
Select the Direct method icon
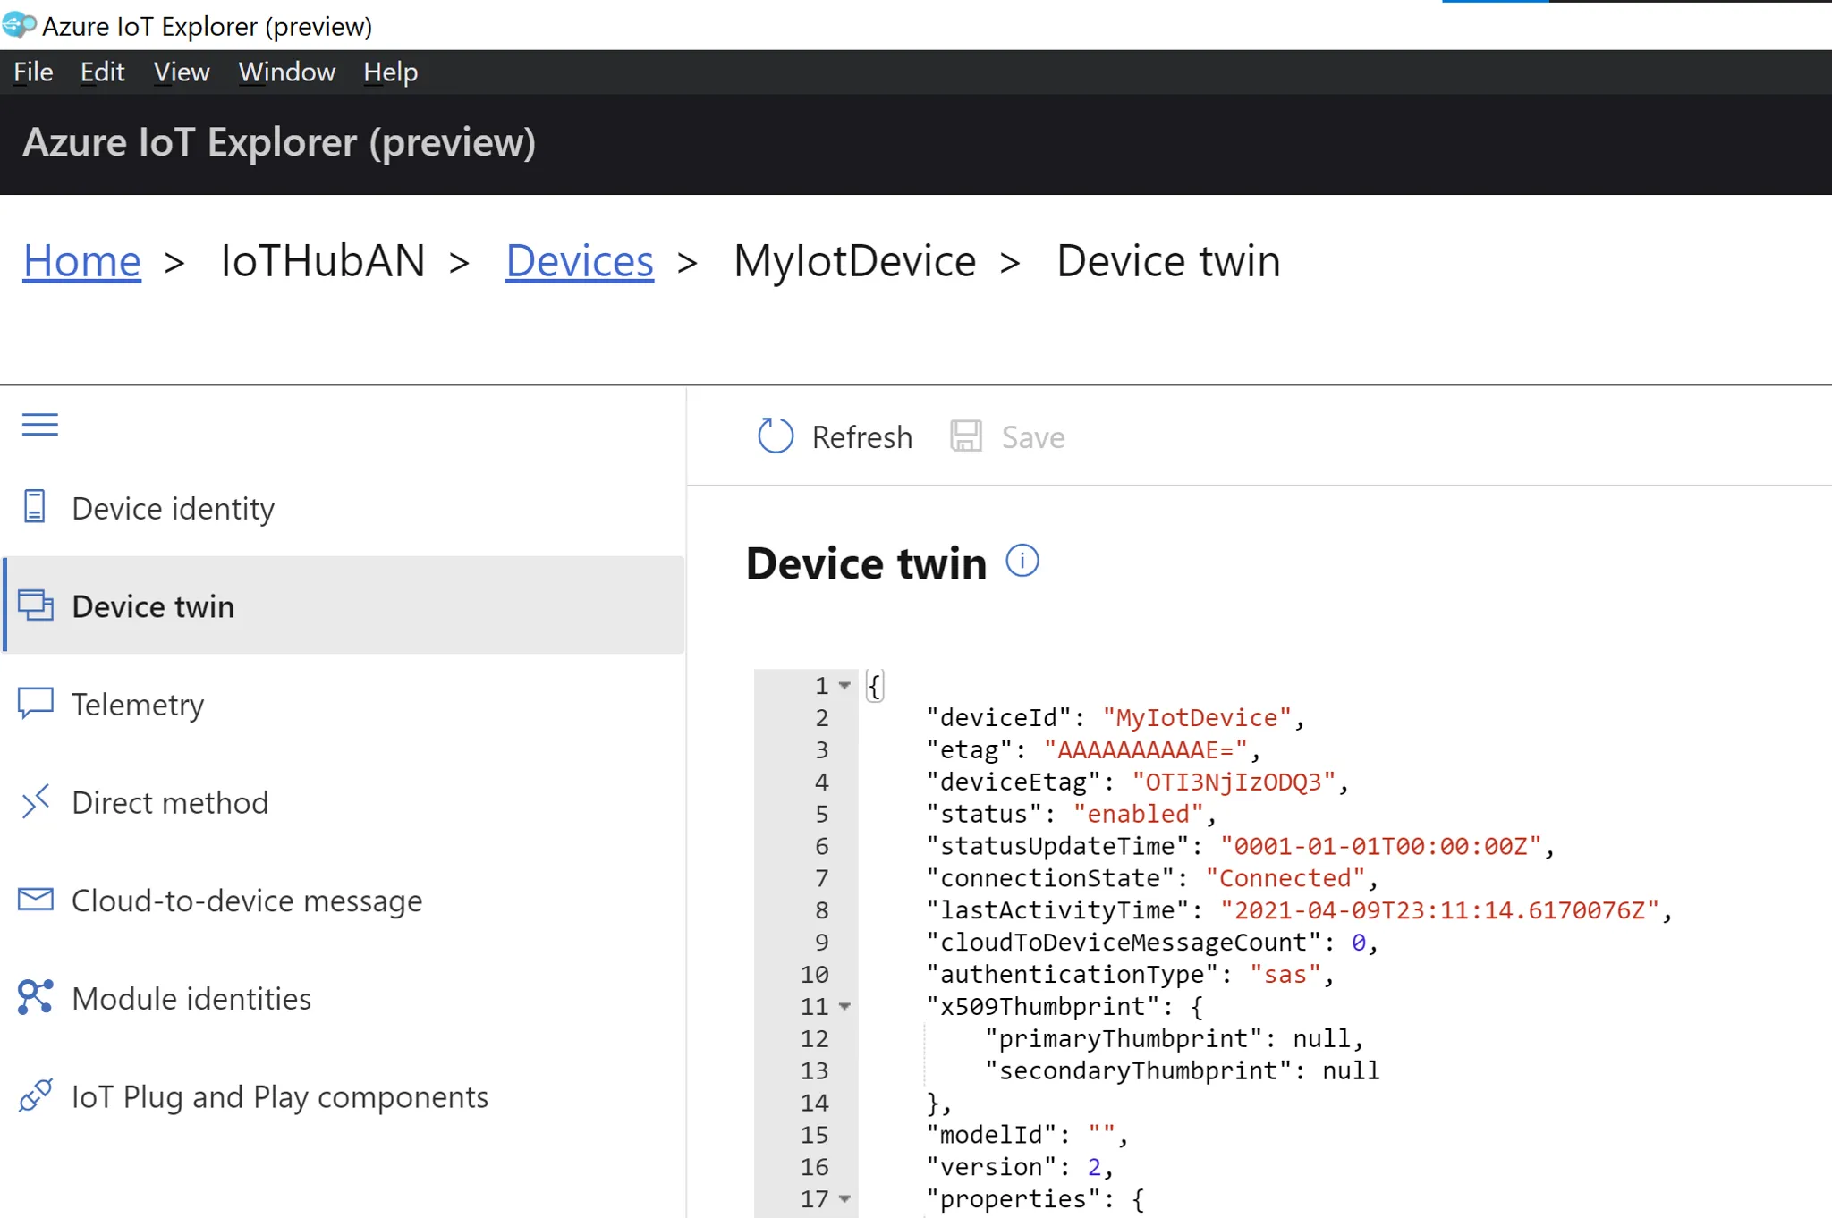click(36, 802)
